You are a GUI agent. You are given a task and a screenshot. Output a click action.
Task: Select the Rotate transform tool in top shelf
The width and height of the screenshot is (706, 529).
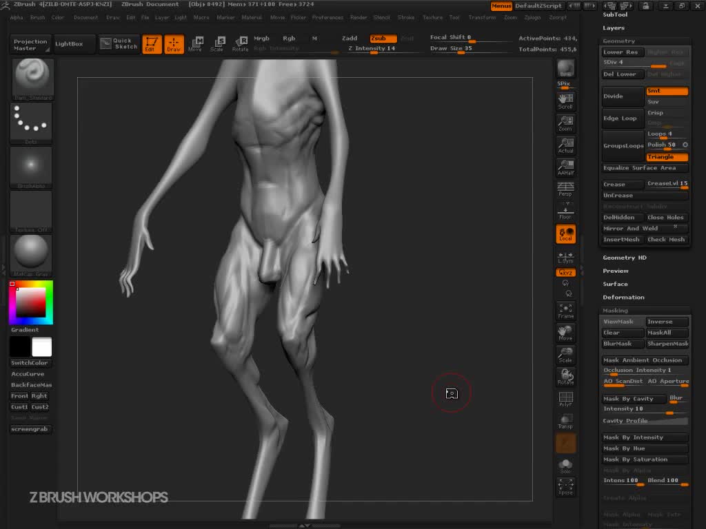pos(240,44)
